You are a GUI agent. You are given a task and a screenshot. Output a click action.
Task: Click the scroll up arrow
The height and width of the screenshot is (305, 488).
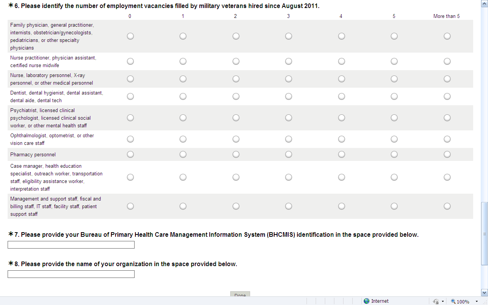pyautogui.click(x=485, y=3)
